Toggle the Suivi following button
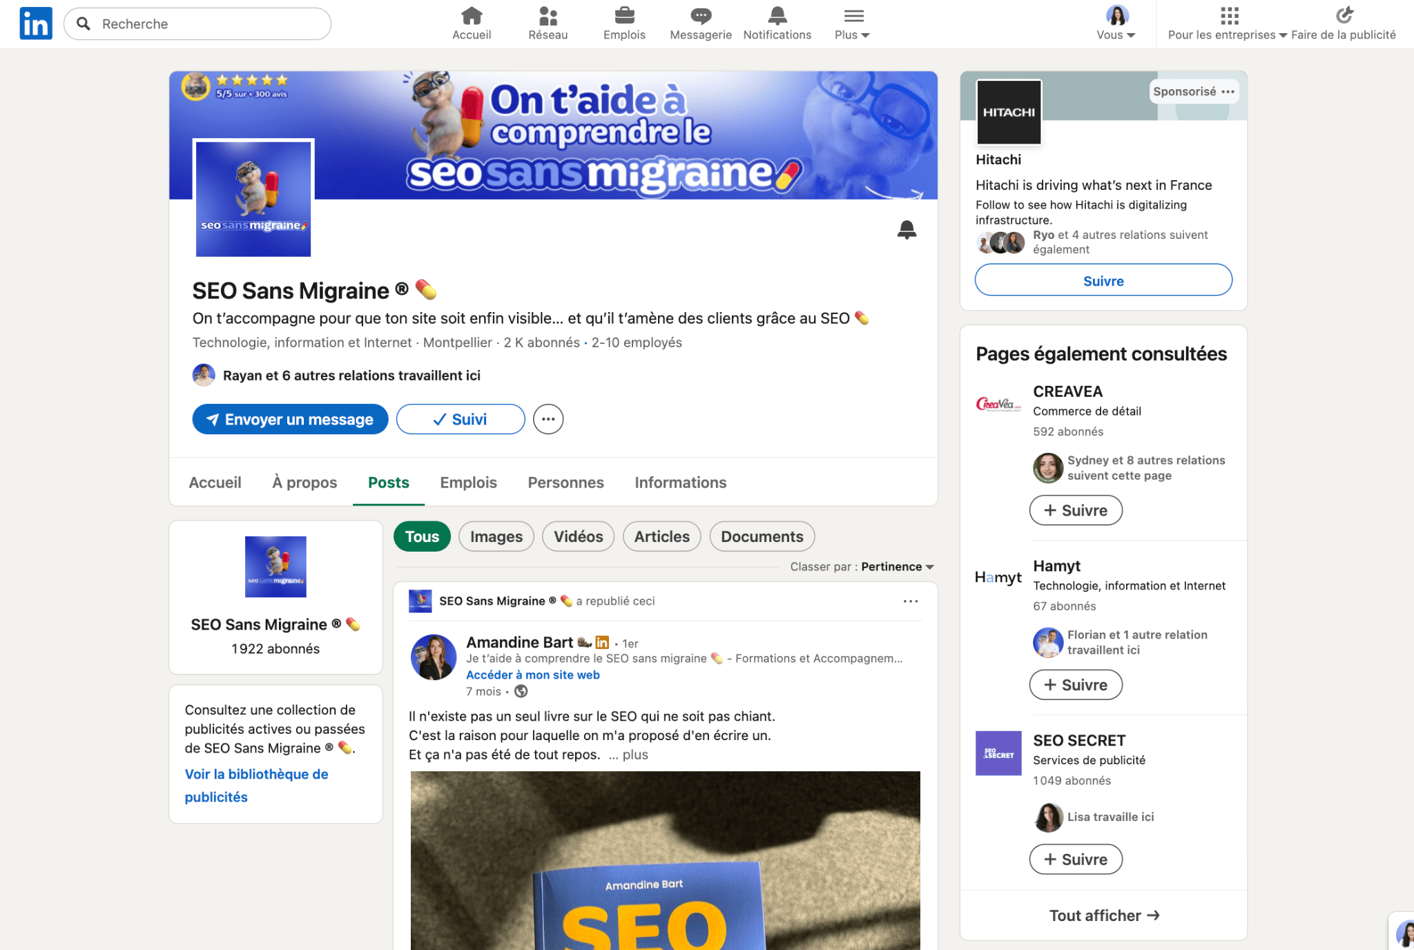 (x=461, y=419)
